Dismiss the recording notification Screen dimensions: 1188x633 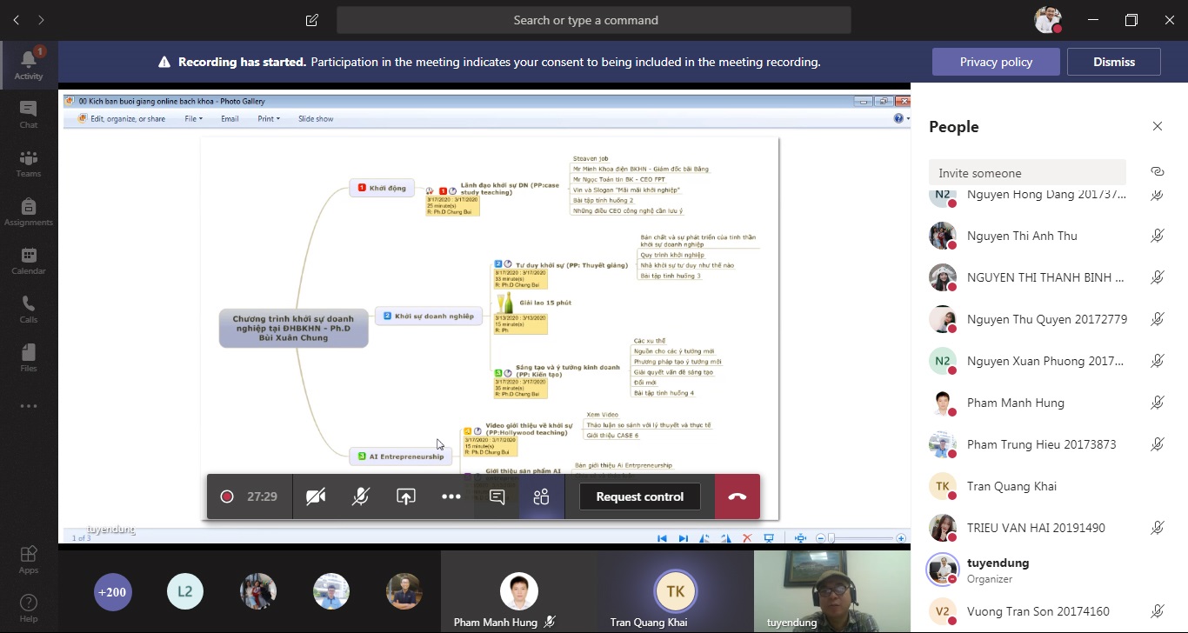[1113, 62]
